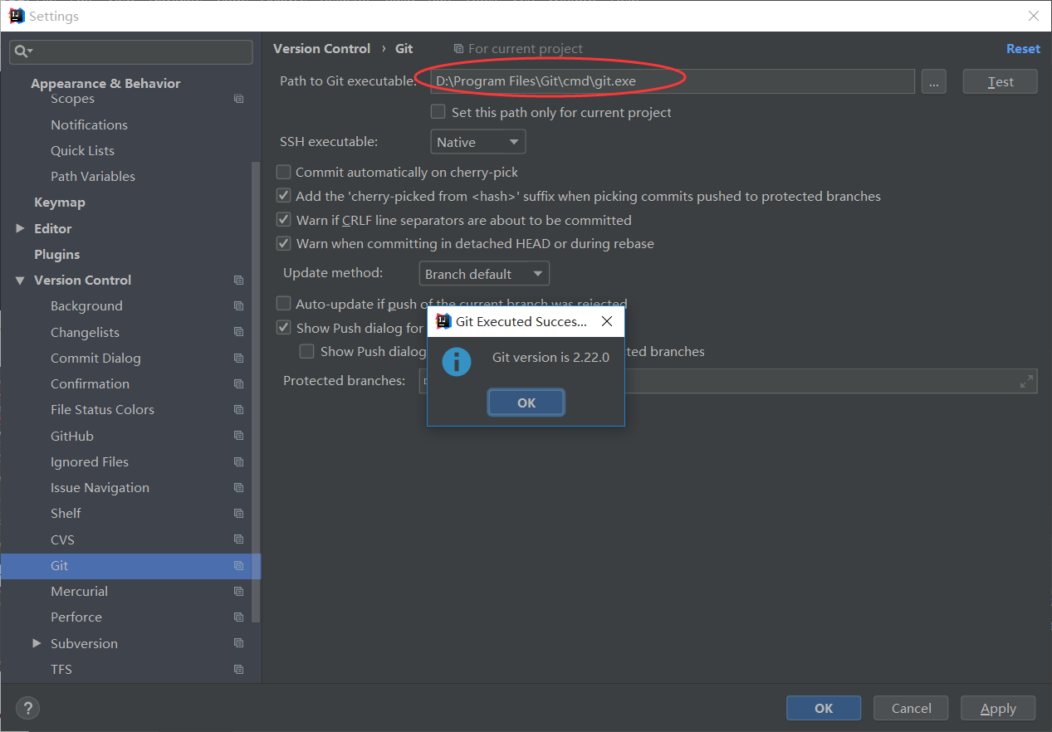Close the Git Executed Successfully dialog

click(x=606, y=321)
